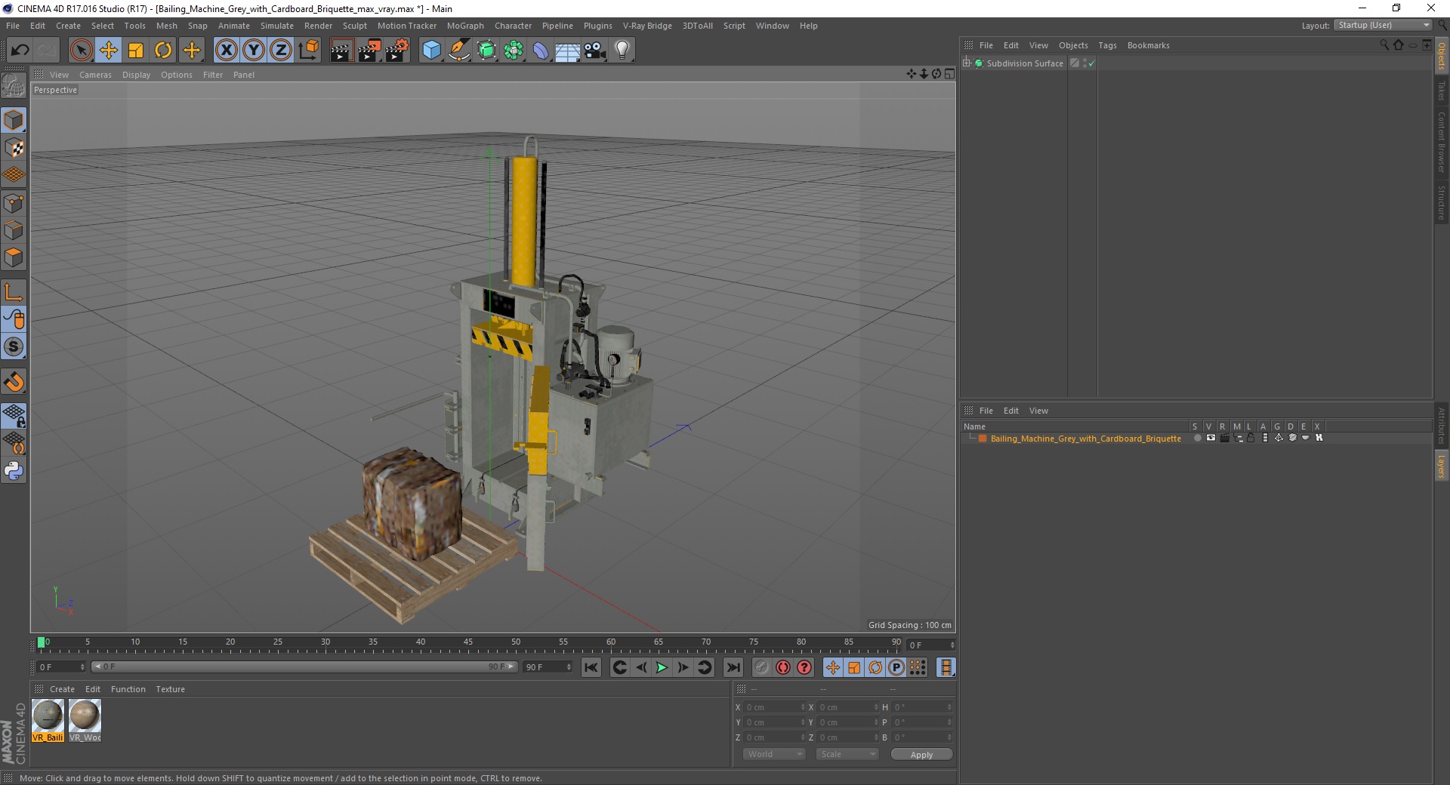The width and height of the screenshot is (1450, 785).
Task: Toggle the Y-axis lock
Action: point(254,51)
